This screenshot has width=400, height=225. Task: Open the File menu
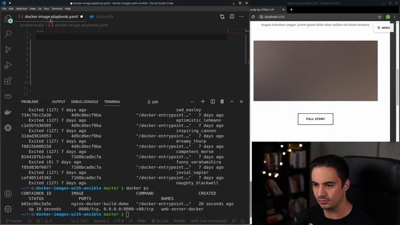(4, 9)
